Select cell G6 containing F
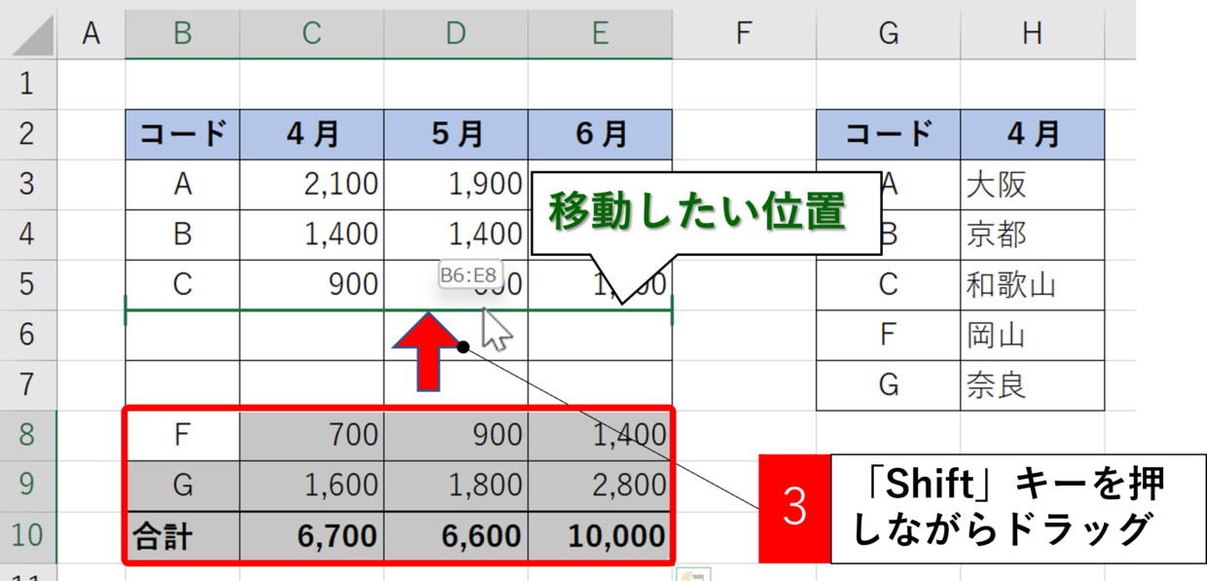The image size is (1207, 581). (888, 335)
